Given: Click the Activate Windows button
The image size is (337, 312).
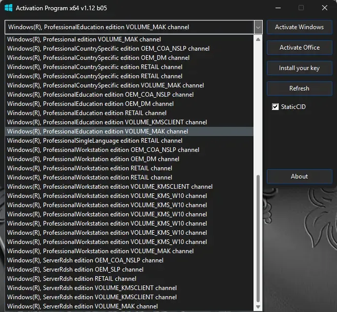Looking at the screenshot, I should click(300, 27).
